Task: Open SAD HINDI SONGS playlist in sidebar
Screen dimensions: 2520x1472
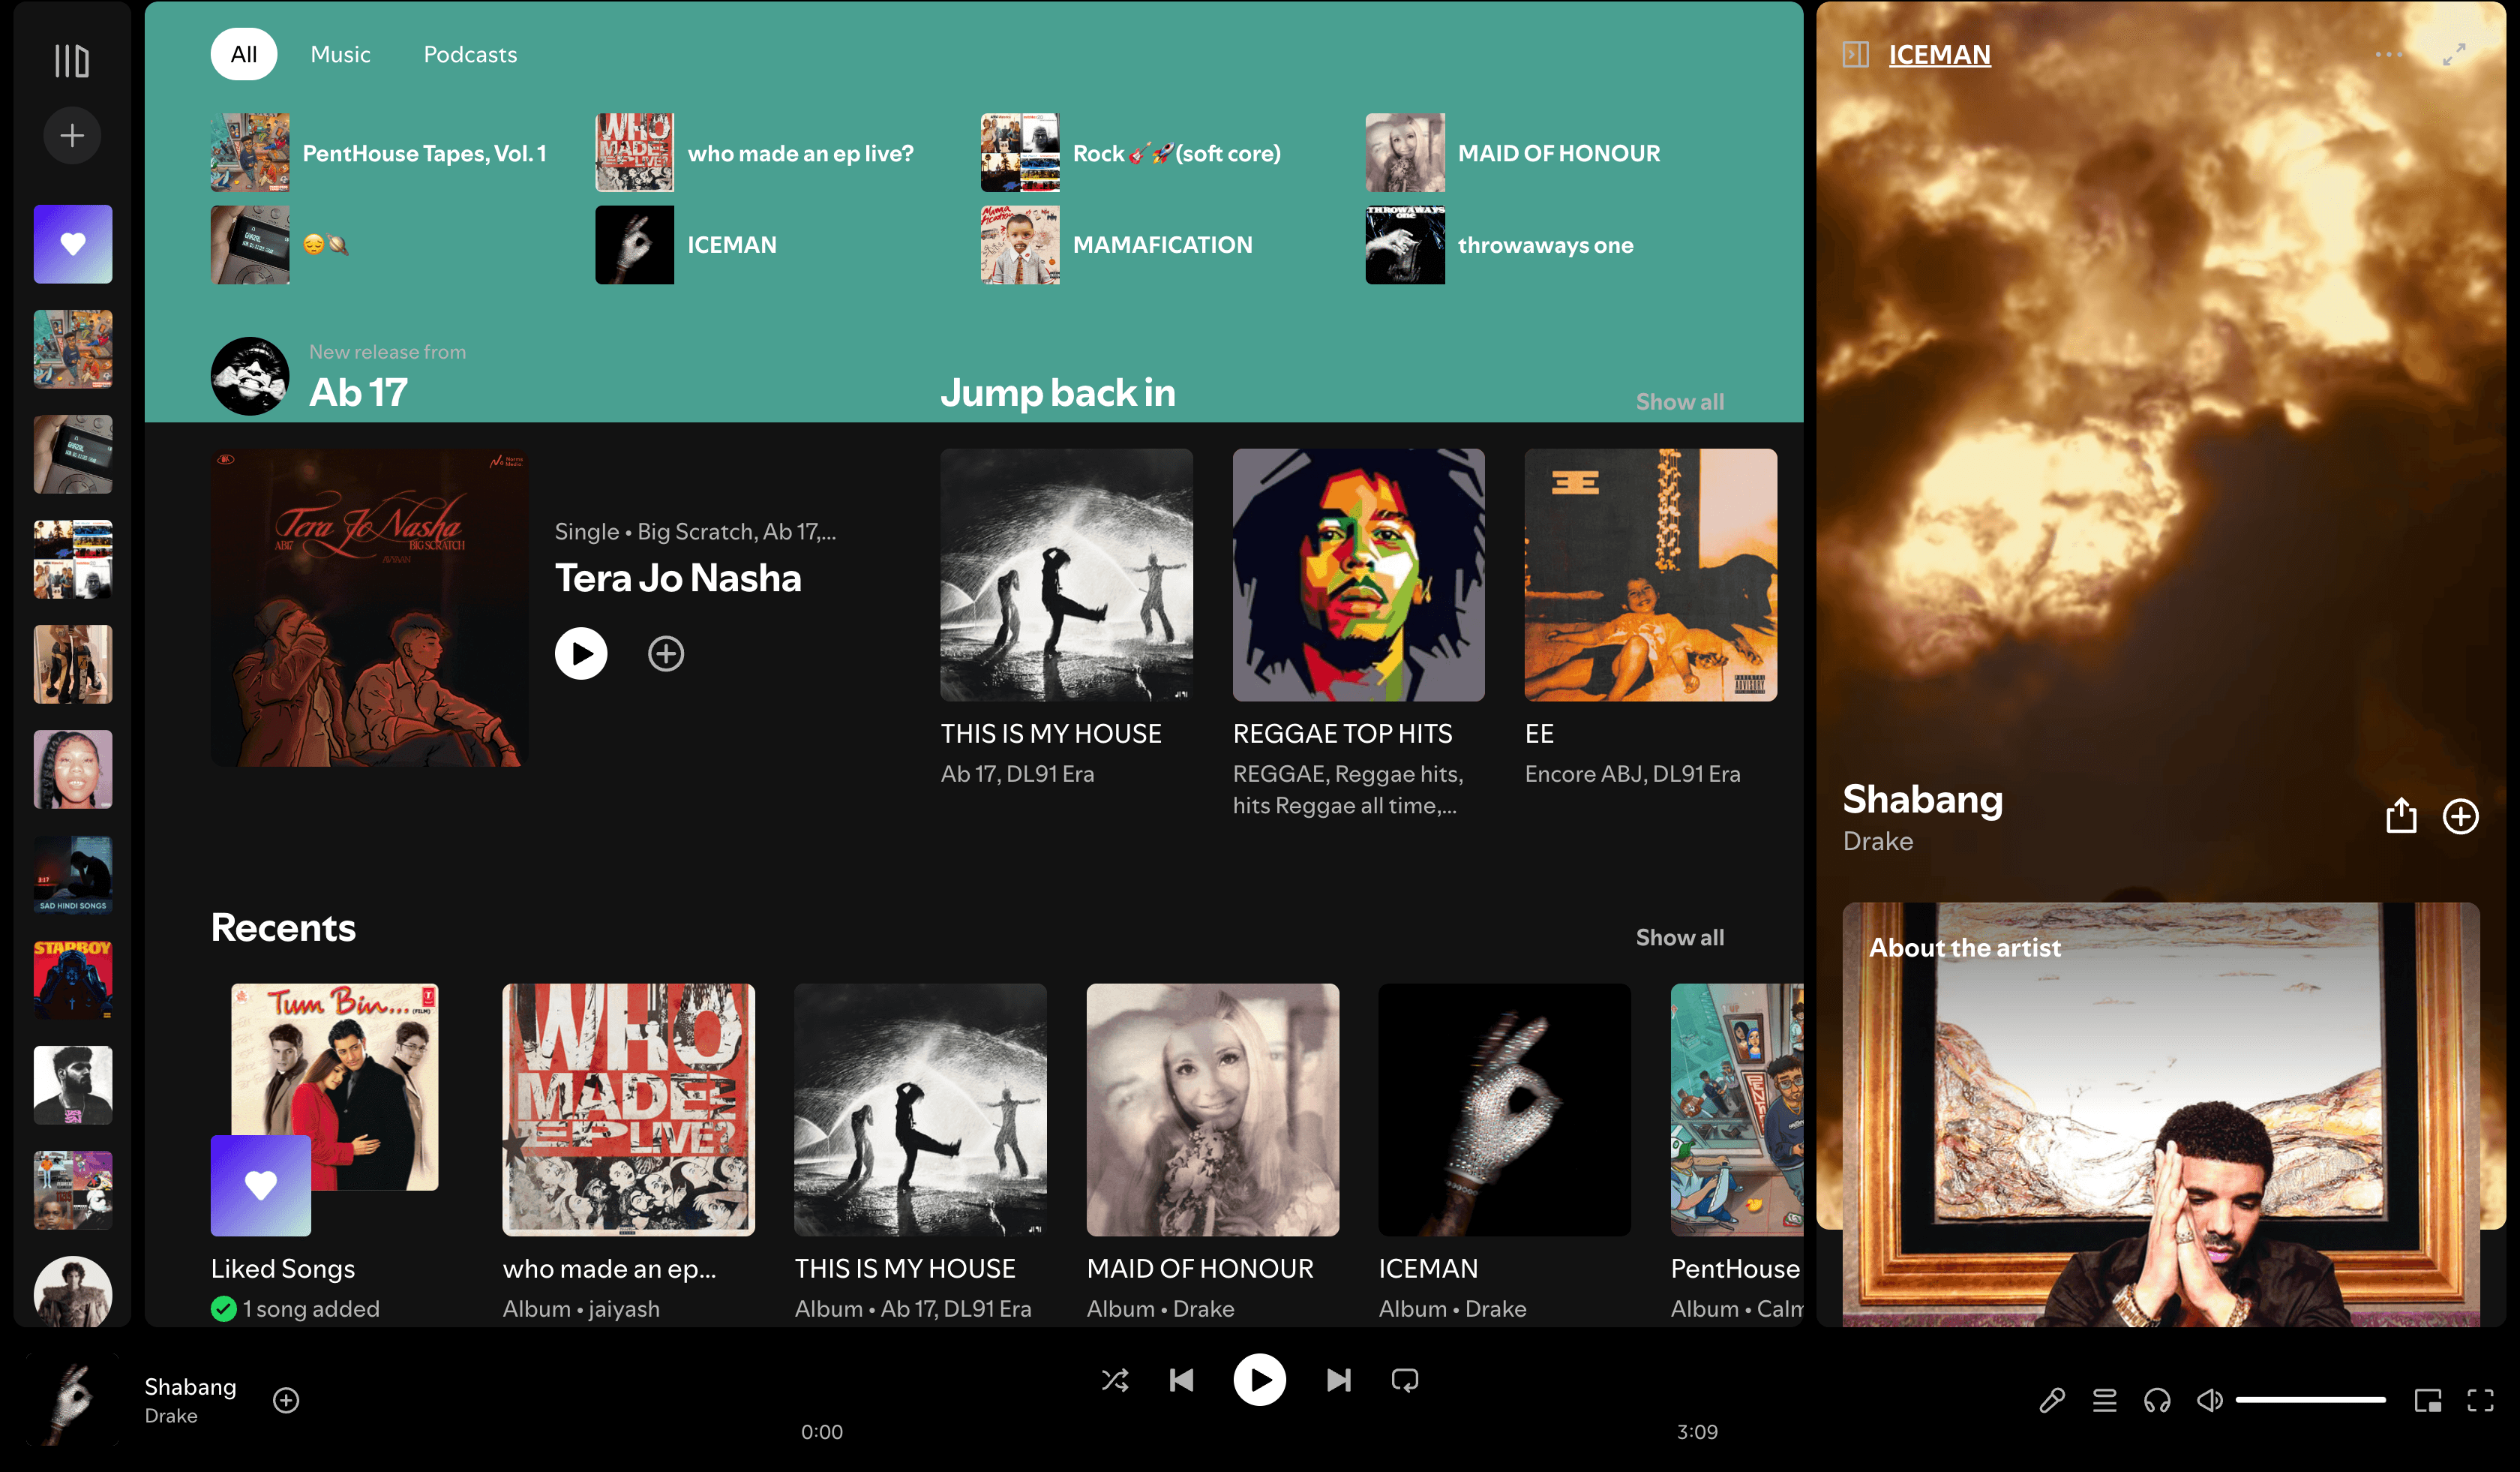Action: click(x=73, y=874)
